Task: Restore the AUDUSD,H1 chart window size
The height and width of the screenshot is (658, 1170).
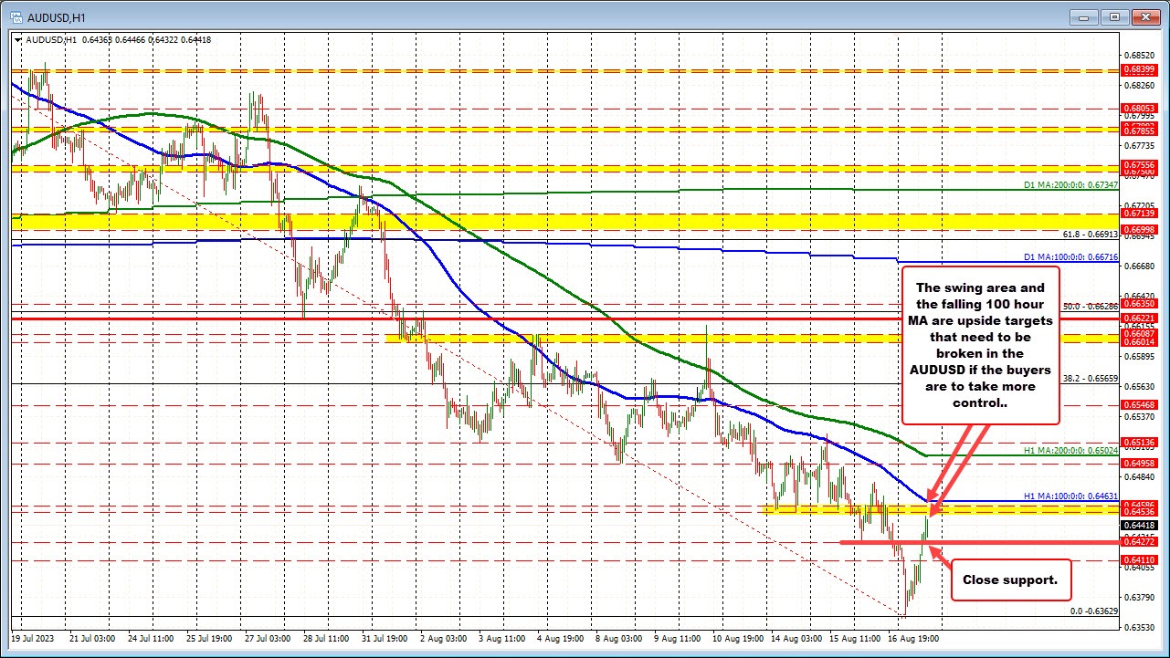Action: click(1113, 16)
